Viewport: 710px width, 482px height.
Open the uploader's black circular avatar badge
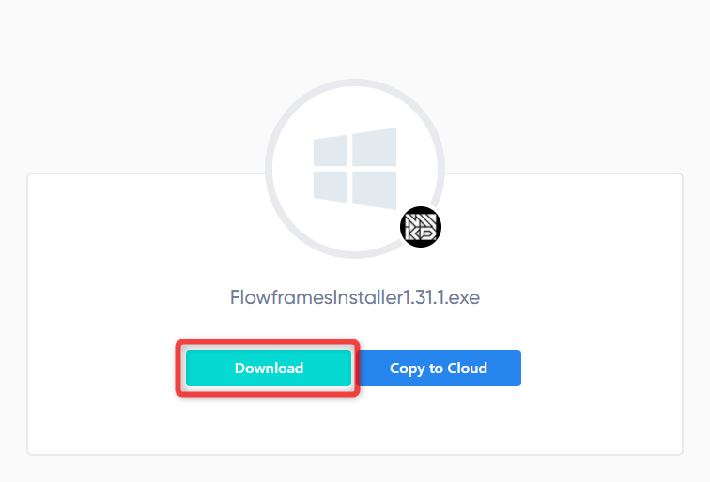tap(421, 227)
